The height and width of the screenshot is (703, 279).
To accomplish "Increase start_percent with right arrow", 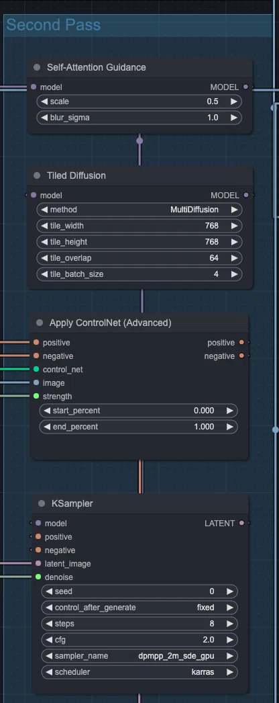I will coord(230,411).
